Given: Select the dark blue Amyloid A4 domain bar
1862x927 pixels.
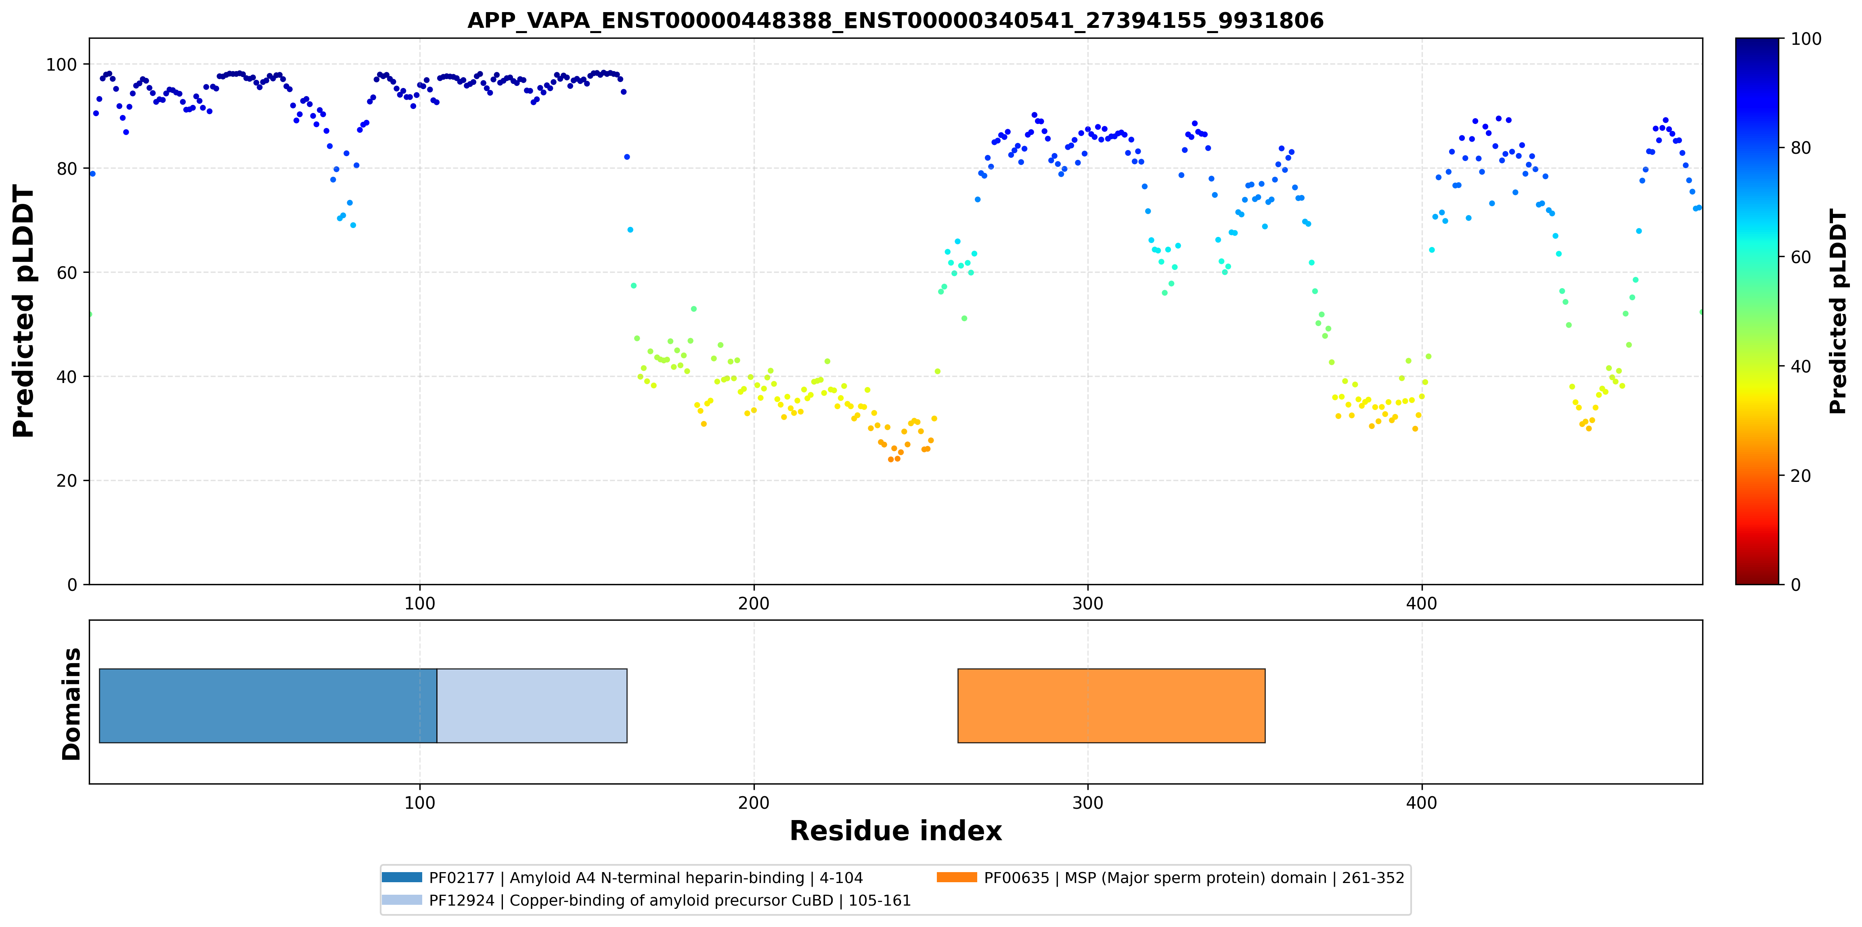Looking at the screenshot, I should pyautogui.click(x=268, y=705).
